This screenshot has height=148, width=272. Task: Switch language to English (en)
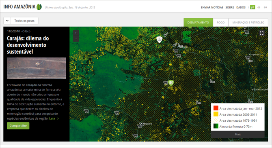click(x=265, y=7)
